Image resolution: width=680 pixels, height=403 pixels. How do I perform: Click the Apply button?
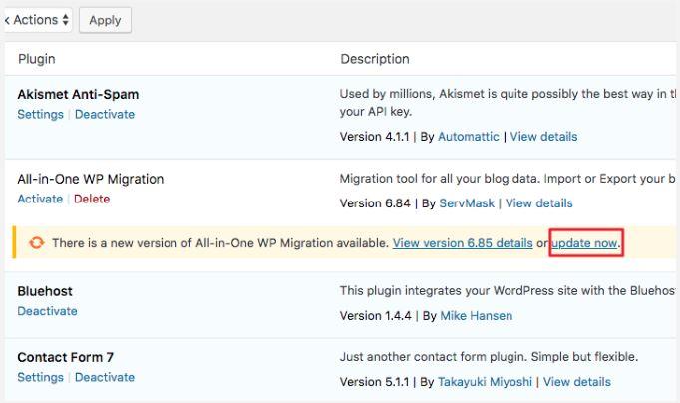pyautogui.click(x=105, y=20)
